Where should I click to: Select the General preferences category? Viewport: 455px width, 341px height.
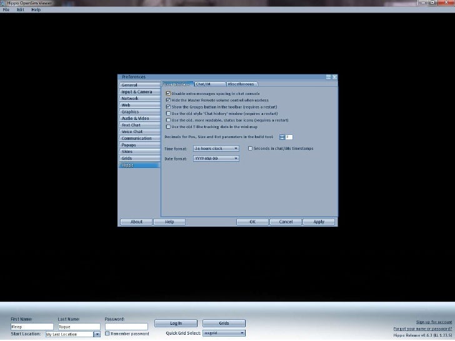[x=139, y=85]
